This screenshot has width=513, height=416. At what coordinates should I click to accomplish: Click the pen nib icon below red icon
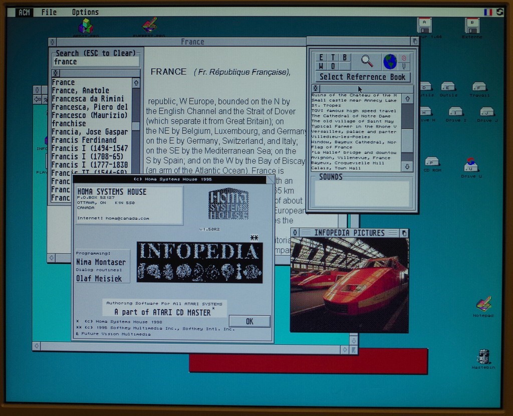404,66
